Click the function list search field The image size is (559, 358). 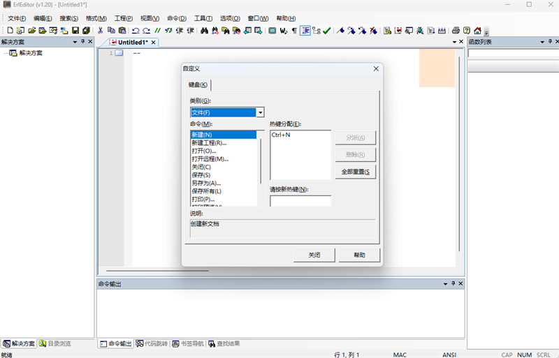(x=513, y=53)
